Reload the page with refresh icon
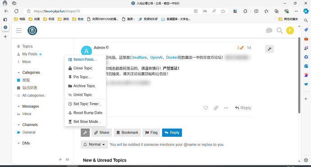This screenshot has width=311, height=167. pyautogui.click(x=17, y=11)
